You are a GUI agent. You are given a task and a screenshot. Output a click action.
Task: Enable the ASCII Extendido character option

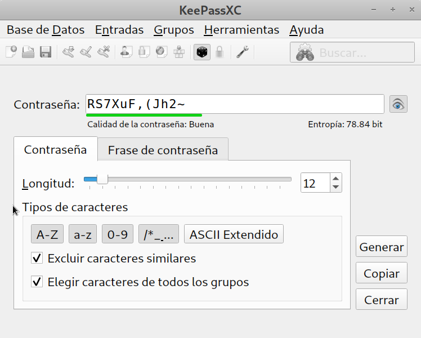coord(234,234)
